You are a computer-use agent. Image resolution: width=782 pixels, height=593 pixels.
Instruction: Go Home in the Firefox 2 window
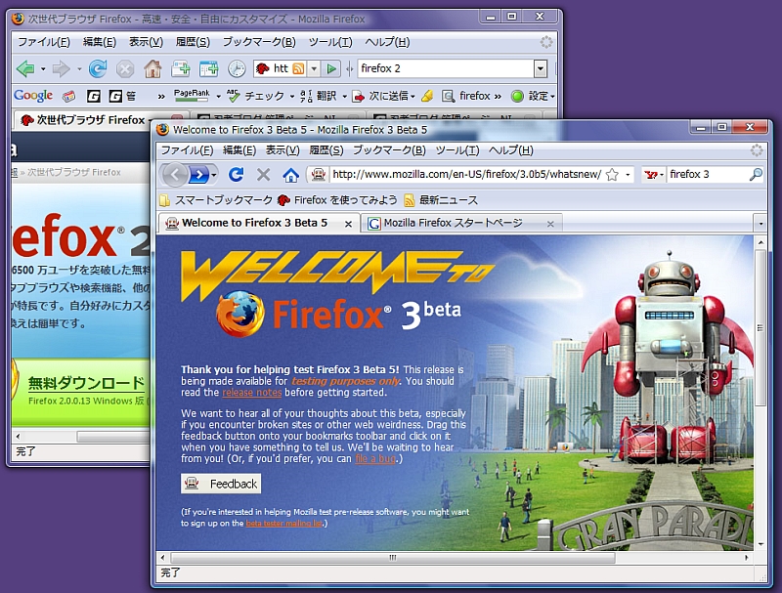(x=152, y=68)
